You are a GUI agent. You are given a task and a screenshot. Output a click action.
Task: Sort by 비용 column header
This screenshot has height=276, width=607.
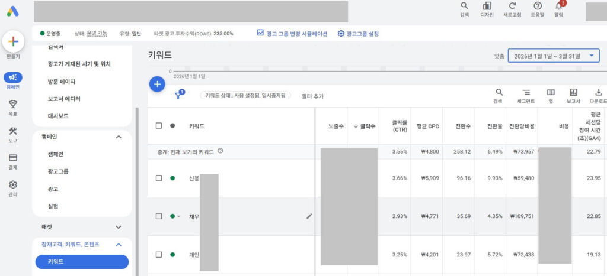[x=564, y=126]
